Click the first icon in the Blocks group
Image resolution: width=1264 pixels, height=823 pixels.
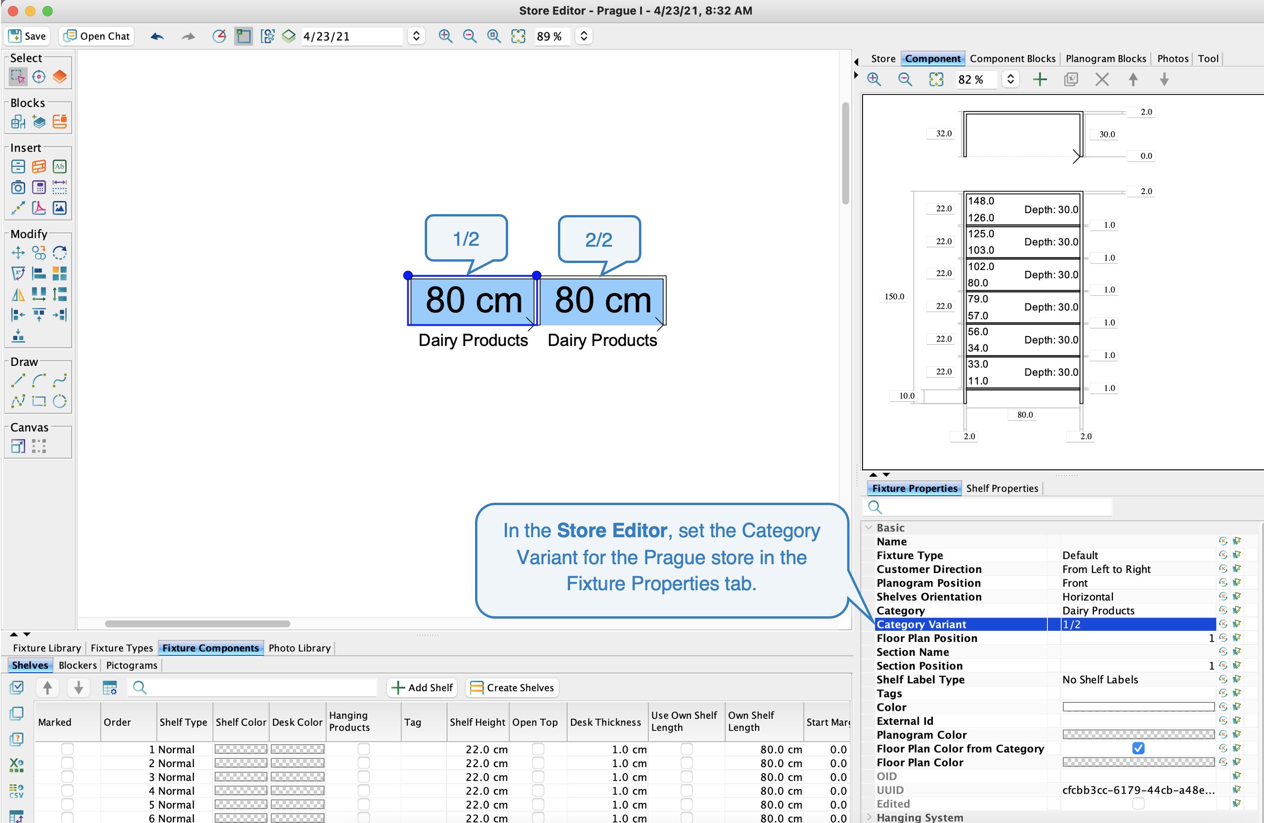(x=18, y=121)
